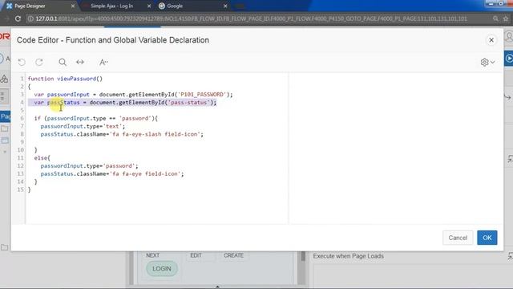Close the Code Editor dialog with X
The width and height of the screenshot is (513, 289).
coord(491,40)
